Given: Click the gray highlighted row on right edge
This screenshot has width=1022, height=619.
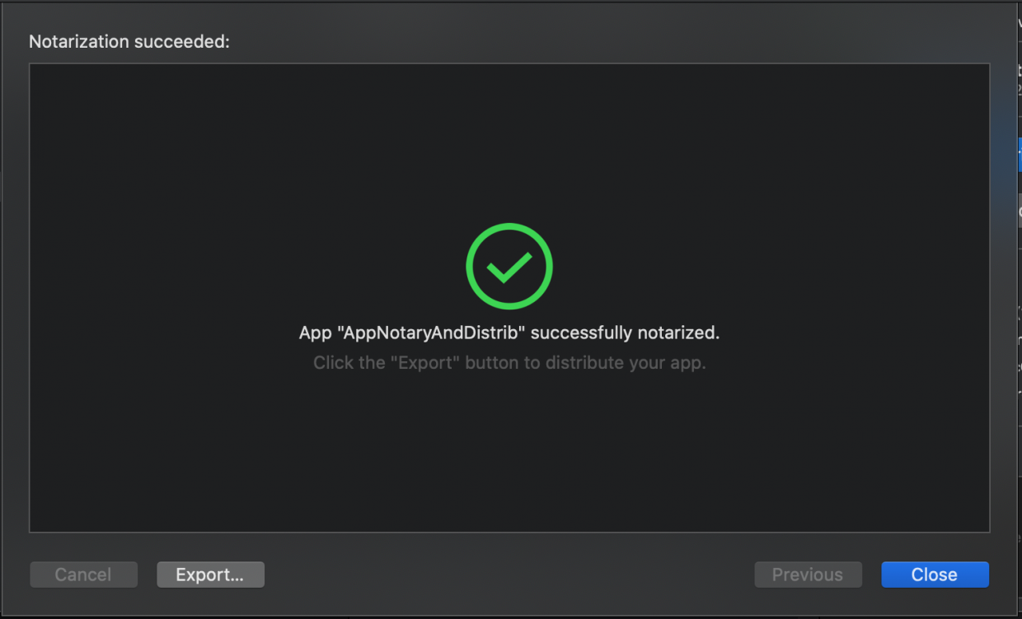Looking at the screenshot, I should pos(1019,208).
